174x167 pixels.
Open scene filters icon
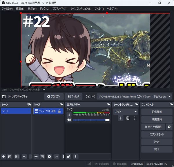coord(17,157)
